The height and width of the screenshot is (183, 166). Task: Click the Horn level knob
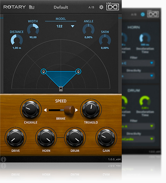coord(46,138)
